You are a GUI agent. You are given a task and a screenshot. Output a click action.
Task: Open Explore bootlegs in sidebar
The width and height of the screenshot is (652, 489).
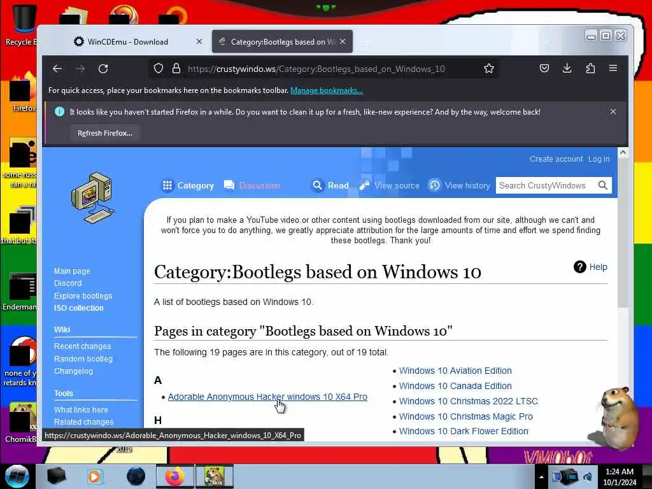coord(83,295)
